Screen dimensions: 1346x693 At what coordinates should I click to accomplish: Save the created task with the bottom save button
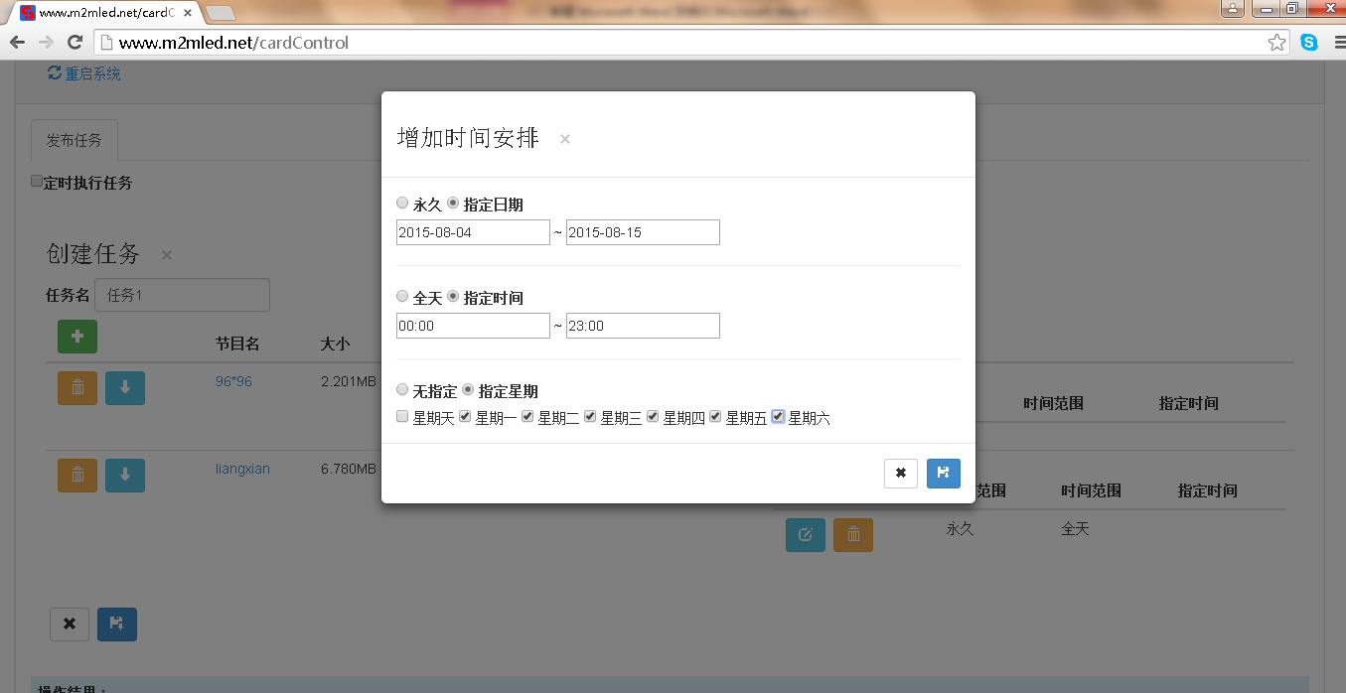(x=117, y=624)
